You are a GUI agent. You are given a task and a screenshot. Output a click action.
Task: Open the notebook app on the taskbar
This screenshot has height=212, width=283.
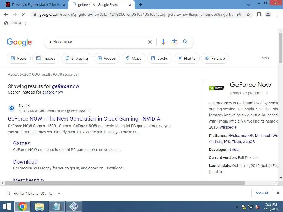pyautogui.click(x=57, y=206)
